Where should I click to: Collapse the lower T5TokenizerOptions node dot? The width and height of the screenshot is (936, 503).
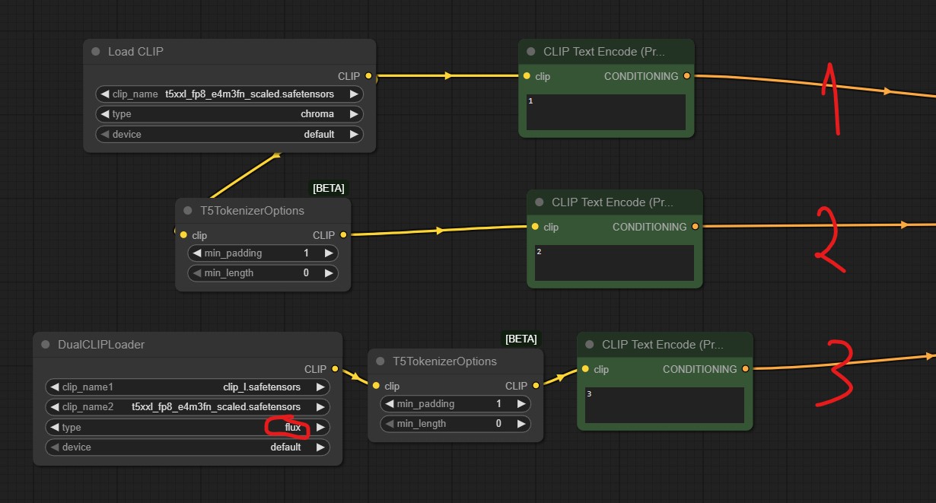coord(380,361)
